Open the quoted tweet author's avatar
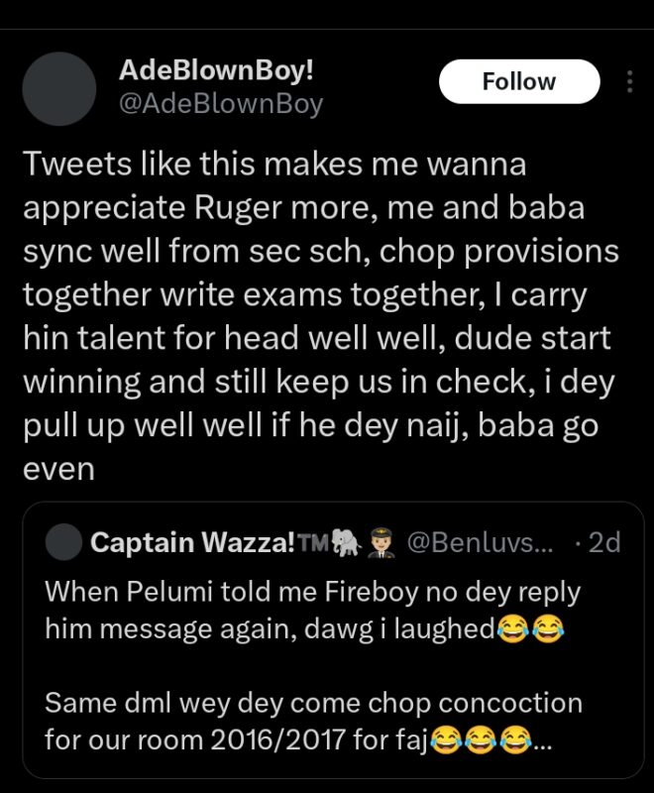 pos(64,542)
